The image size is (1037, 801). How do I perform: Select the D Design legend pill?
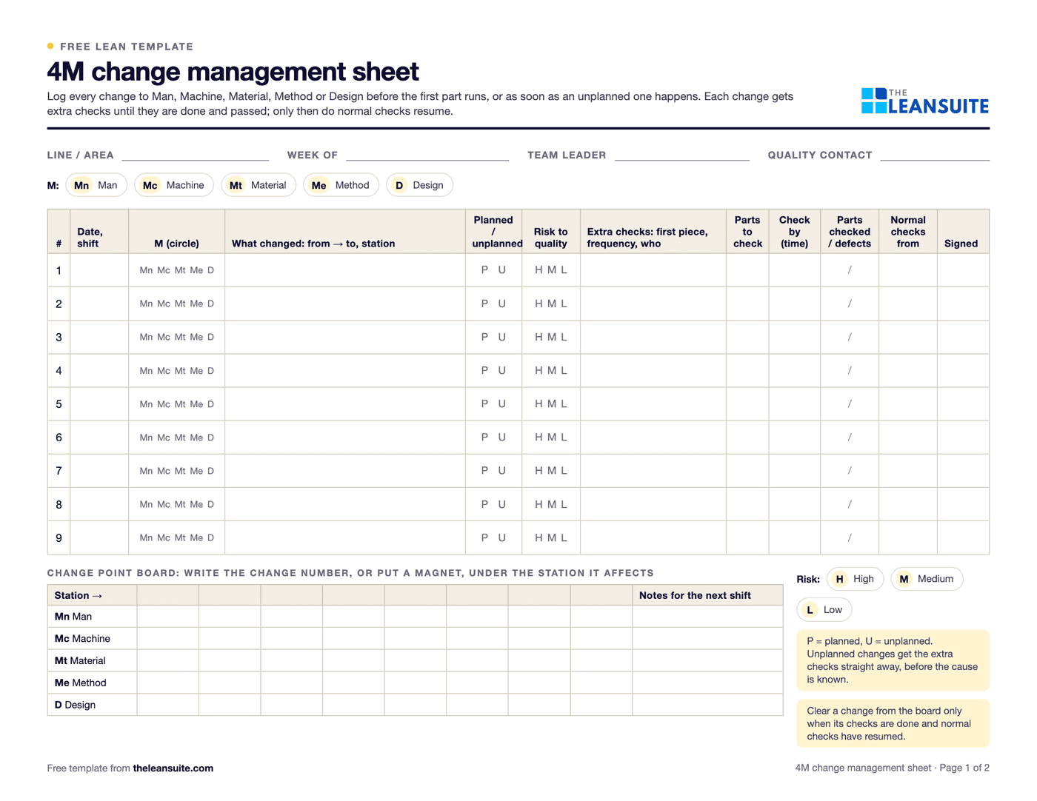pos(419,185)
